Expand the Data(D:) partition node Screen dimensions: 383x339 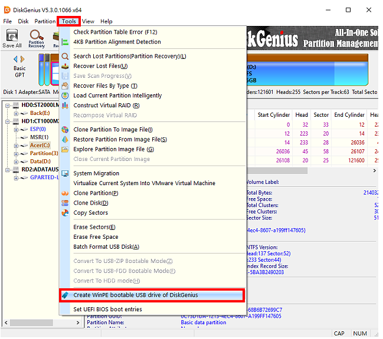[16, 162]
